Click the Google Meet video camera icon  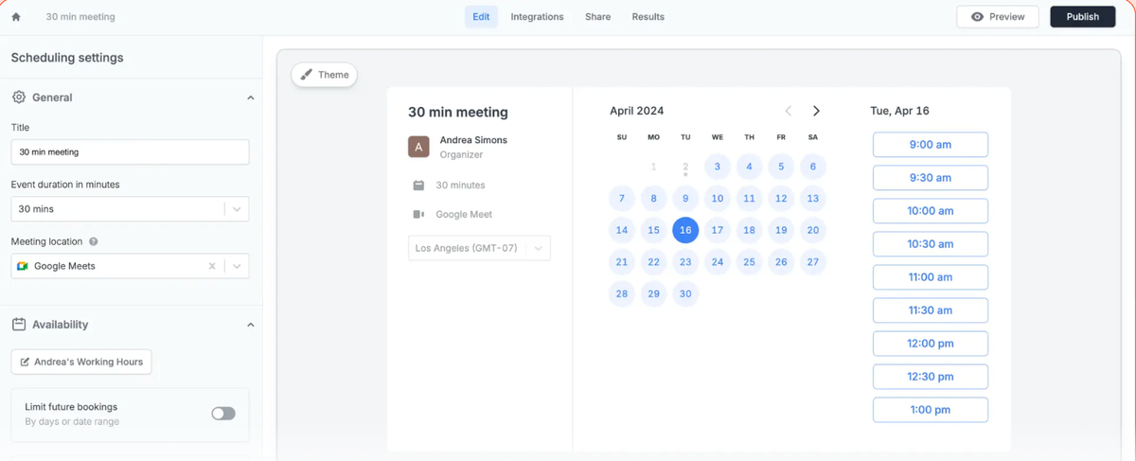[418, 215]
